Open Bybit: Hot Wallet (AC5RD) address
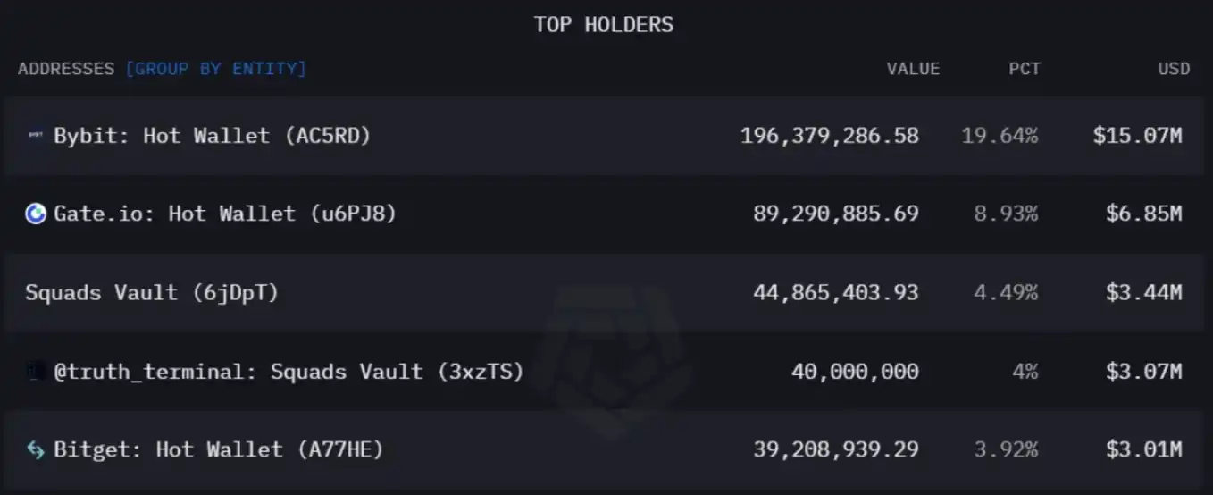This screenshot has width=1213, height=495. click(212, 136)
